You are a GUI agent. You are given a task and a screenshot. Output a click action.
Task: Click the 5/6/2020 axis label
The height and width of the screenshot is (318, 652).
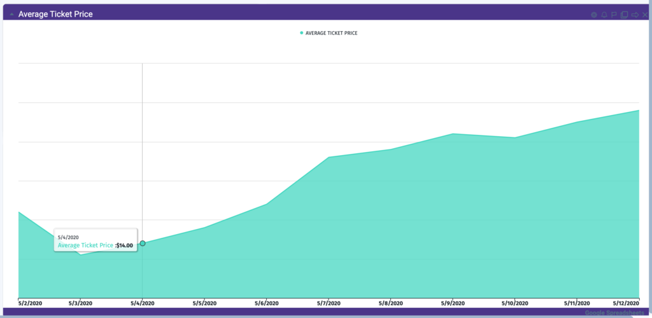click(267, 303)
